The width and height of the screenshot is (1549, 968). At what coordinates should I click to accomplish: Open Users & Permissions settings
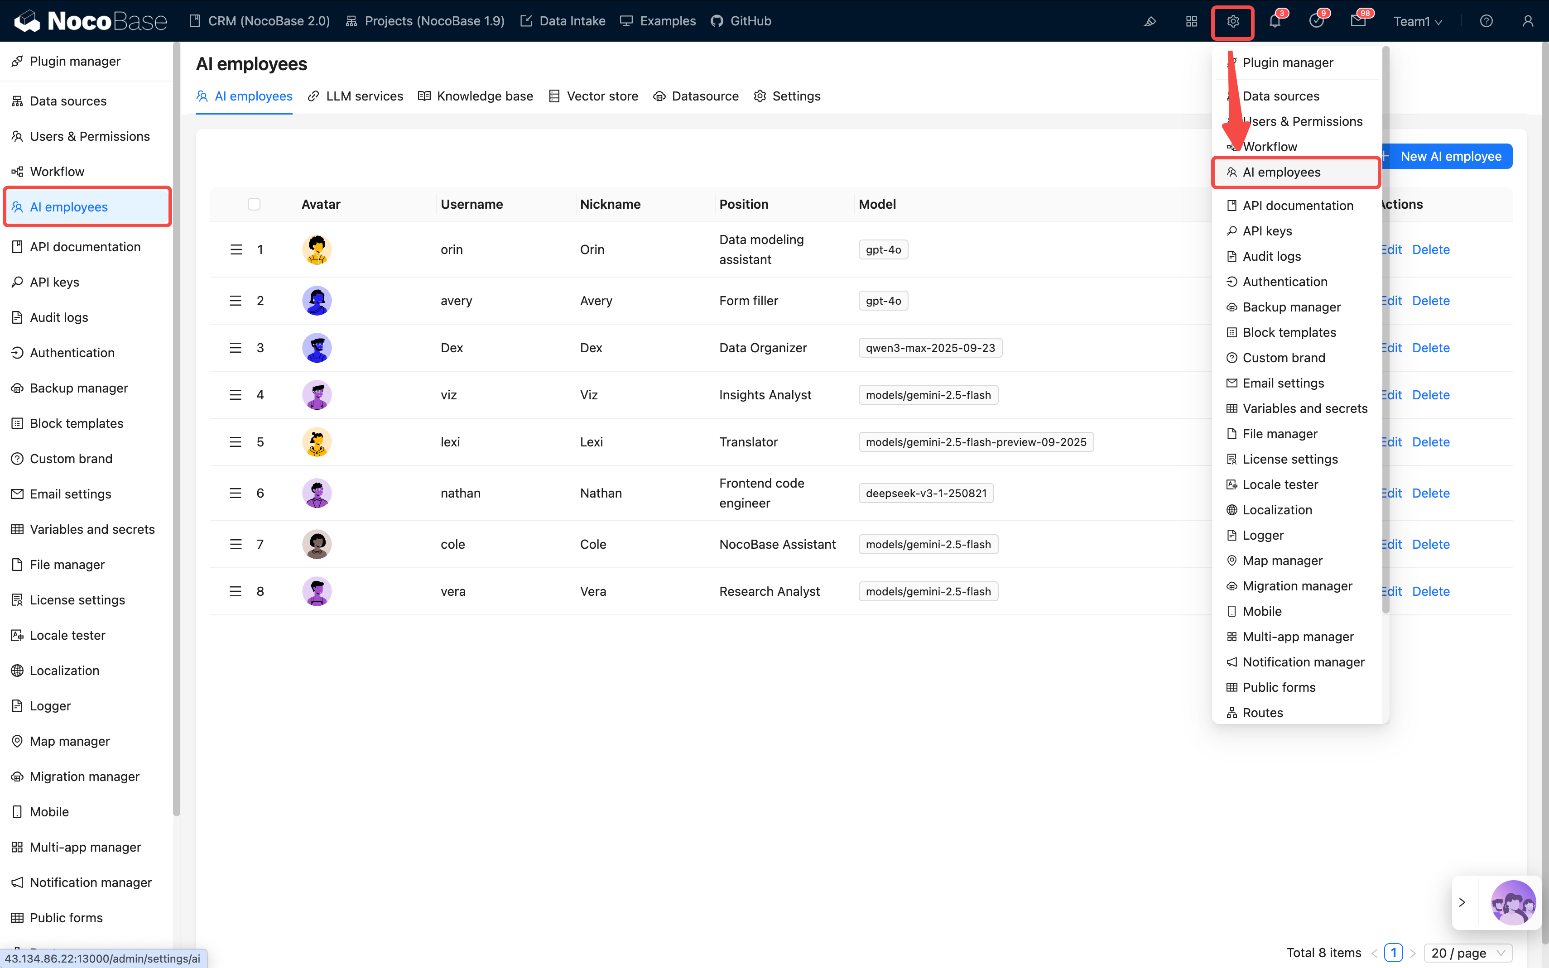(x=89, y=136)
